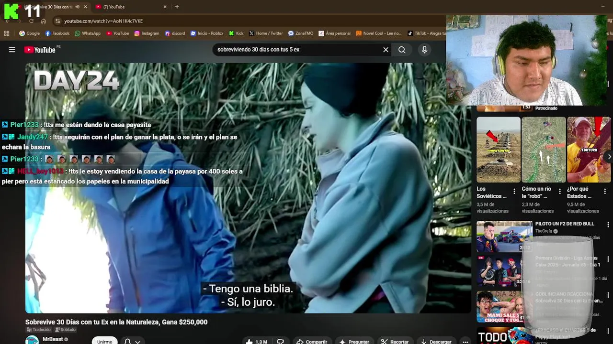Start voice search with microphone icon
The height and width of the screenshot is (344, 613).
click(x=424, y=50)
